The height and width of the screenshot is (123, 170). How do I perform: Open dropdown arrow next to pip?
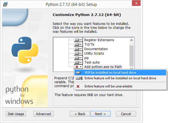coord(81,58)
